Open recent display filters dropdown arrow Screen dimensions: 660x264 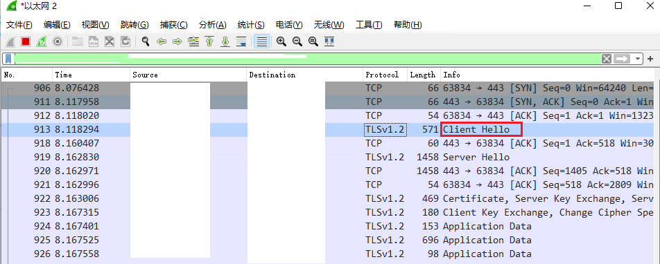pyautogui.click(x=638, y=59)
